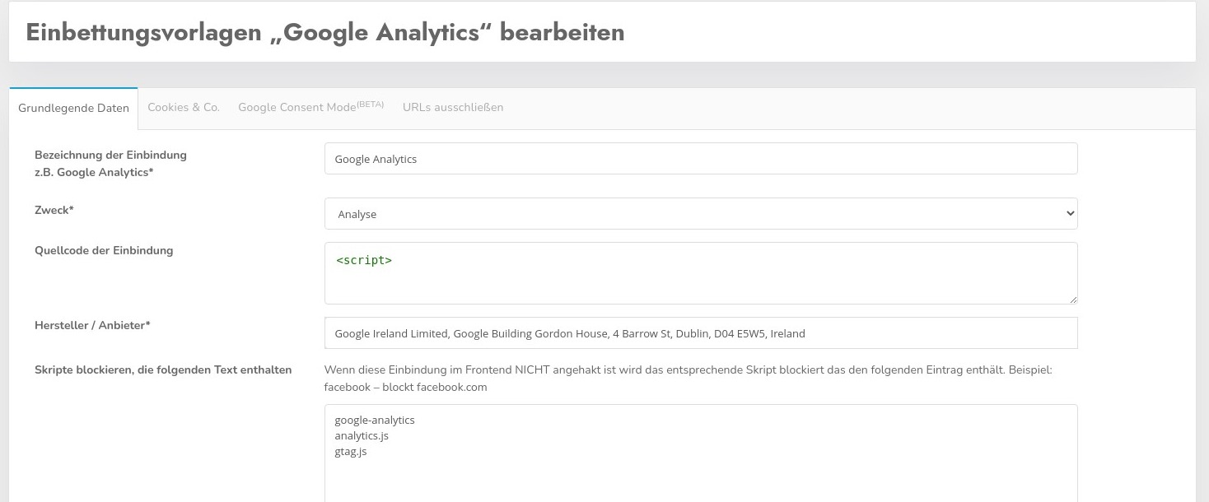Image resolution: width=1209 pixels, height=502 pixels.
Task: Click the Einbettungsvorlagen Google Analytics page heading
Action: point(325,32)
